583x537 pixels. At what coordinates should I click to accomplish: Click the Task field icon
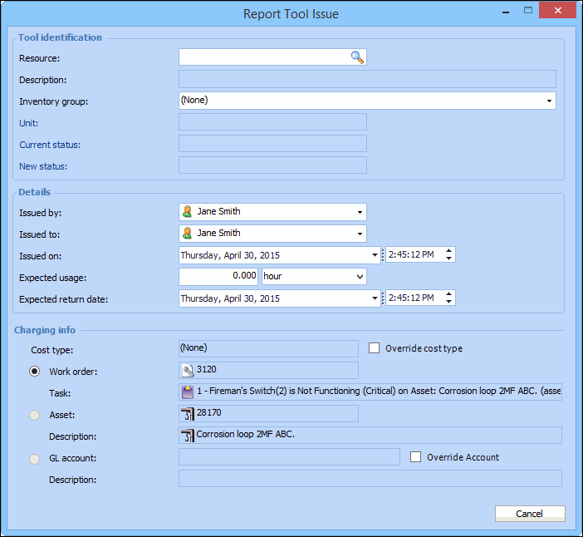coord(188,392)
